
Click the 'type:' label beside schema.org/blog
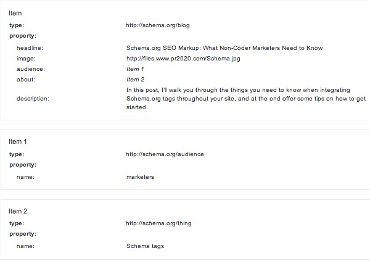tap(17, 25)
